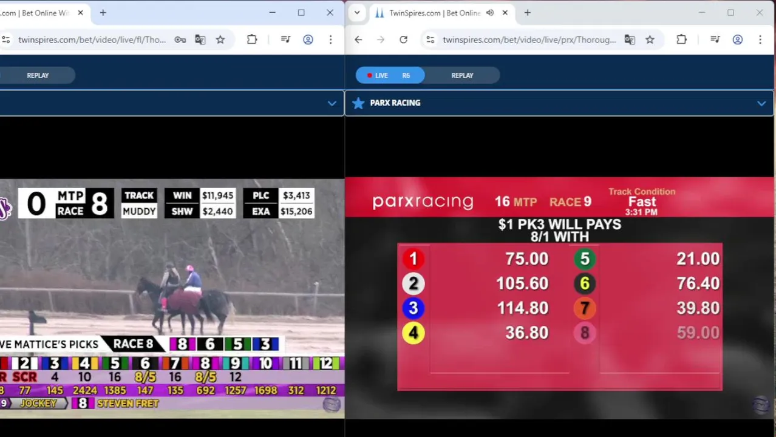Expand the Parx Racing track dropdown

coord(761,103)
